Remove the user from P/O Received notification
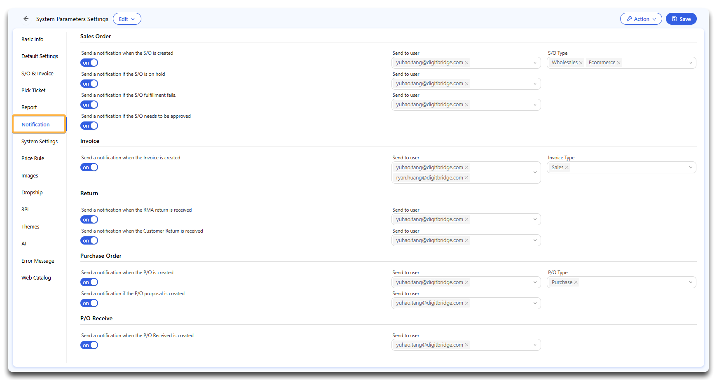This screenshot has width=717, height=380. [x=466, y=345]
